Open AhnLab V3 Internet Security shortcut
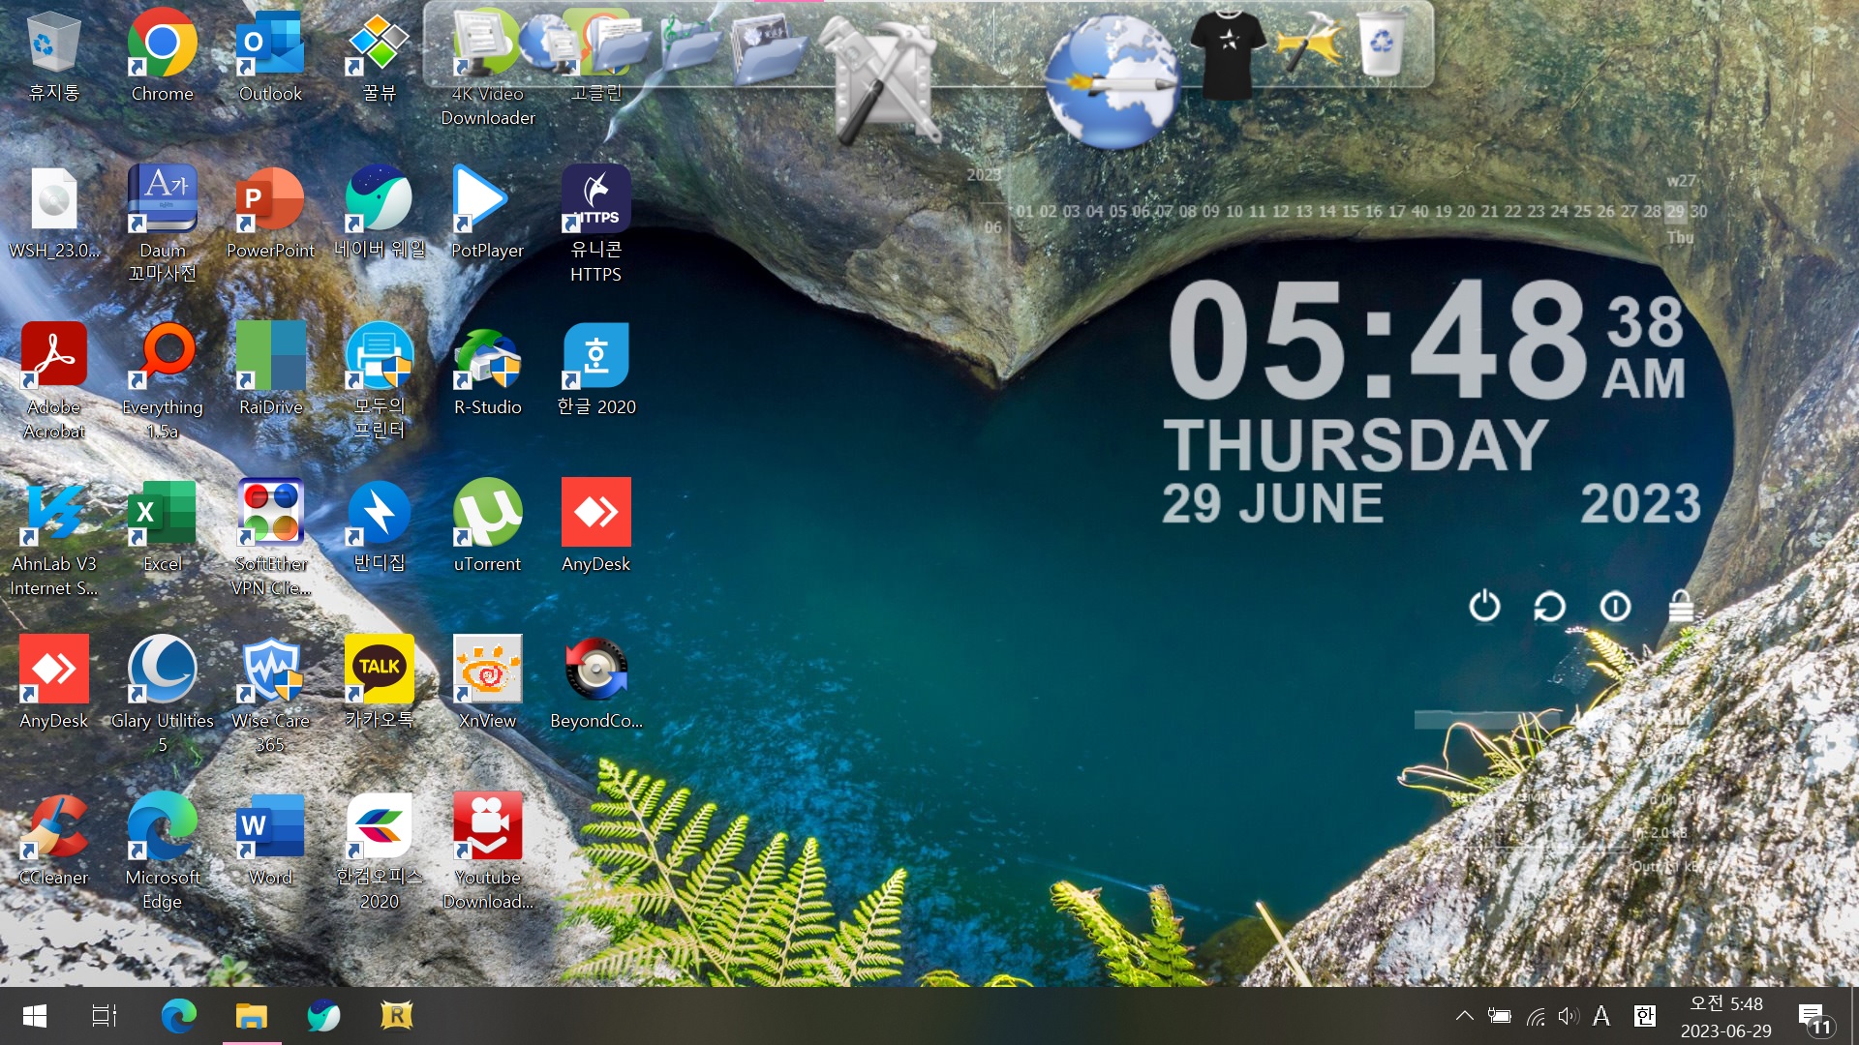The width and height of the screenshot is (1859, 1045). coord(53,538)
